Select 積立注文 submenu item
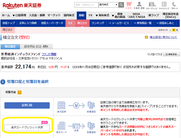 pos(82,23)
